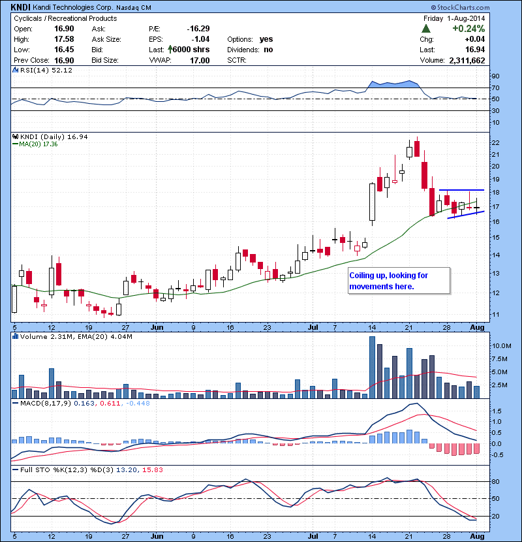522x542 pixels.
Task: Click the StockCharts.com watermark text
Action: [x=460, y=7]
